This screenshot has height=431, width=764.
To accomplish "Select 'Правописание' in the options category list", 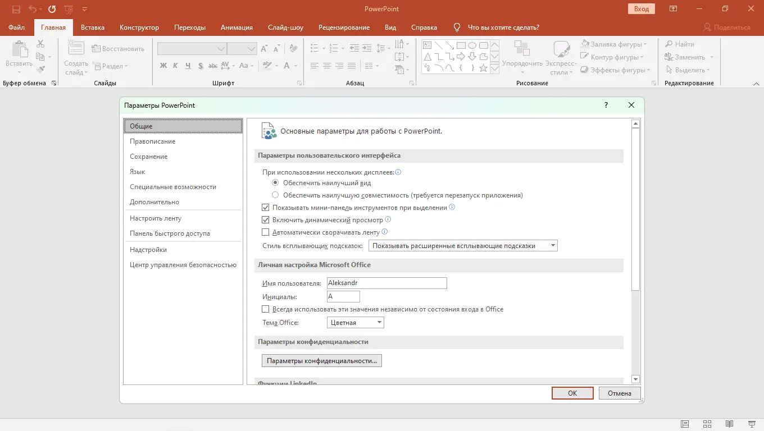I will (x=183, y=141).
